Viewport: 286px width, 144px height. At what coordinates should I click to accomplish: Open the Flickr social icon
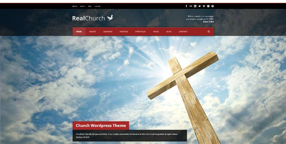coord(191,6)
